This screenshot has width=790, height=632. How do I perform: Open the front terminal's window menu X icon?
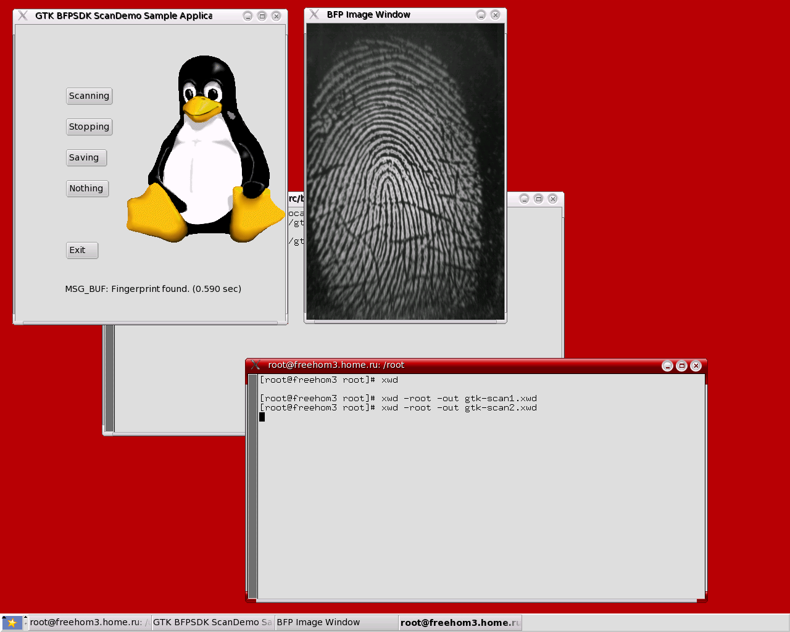[256, 365]
